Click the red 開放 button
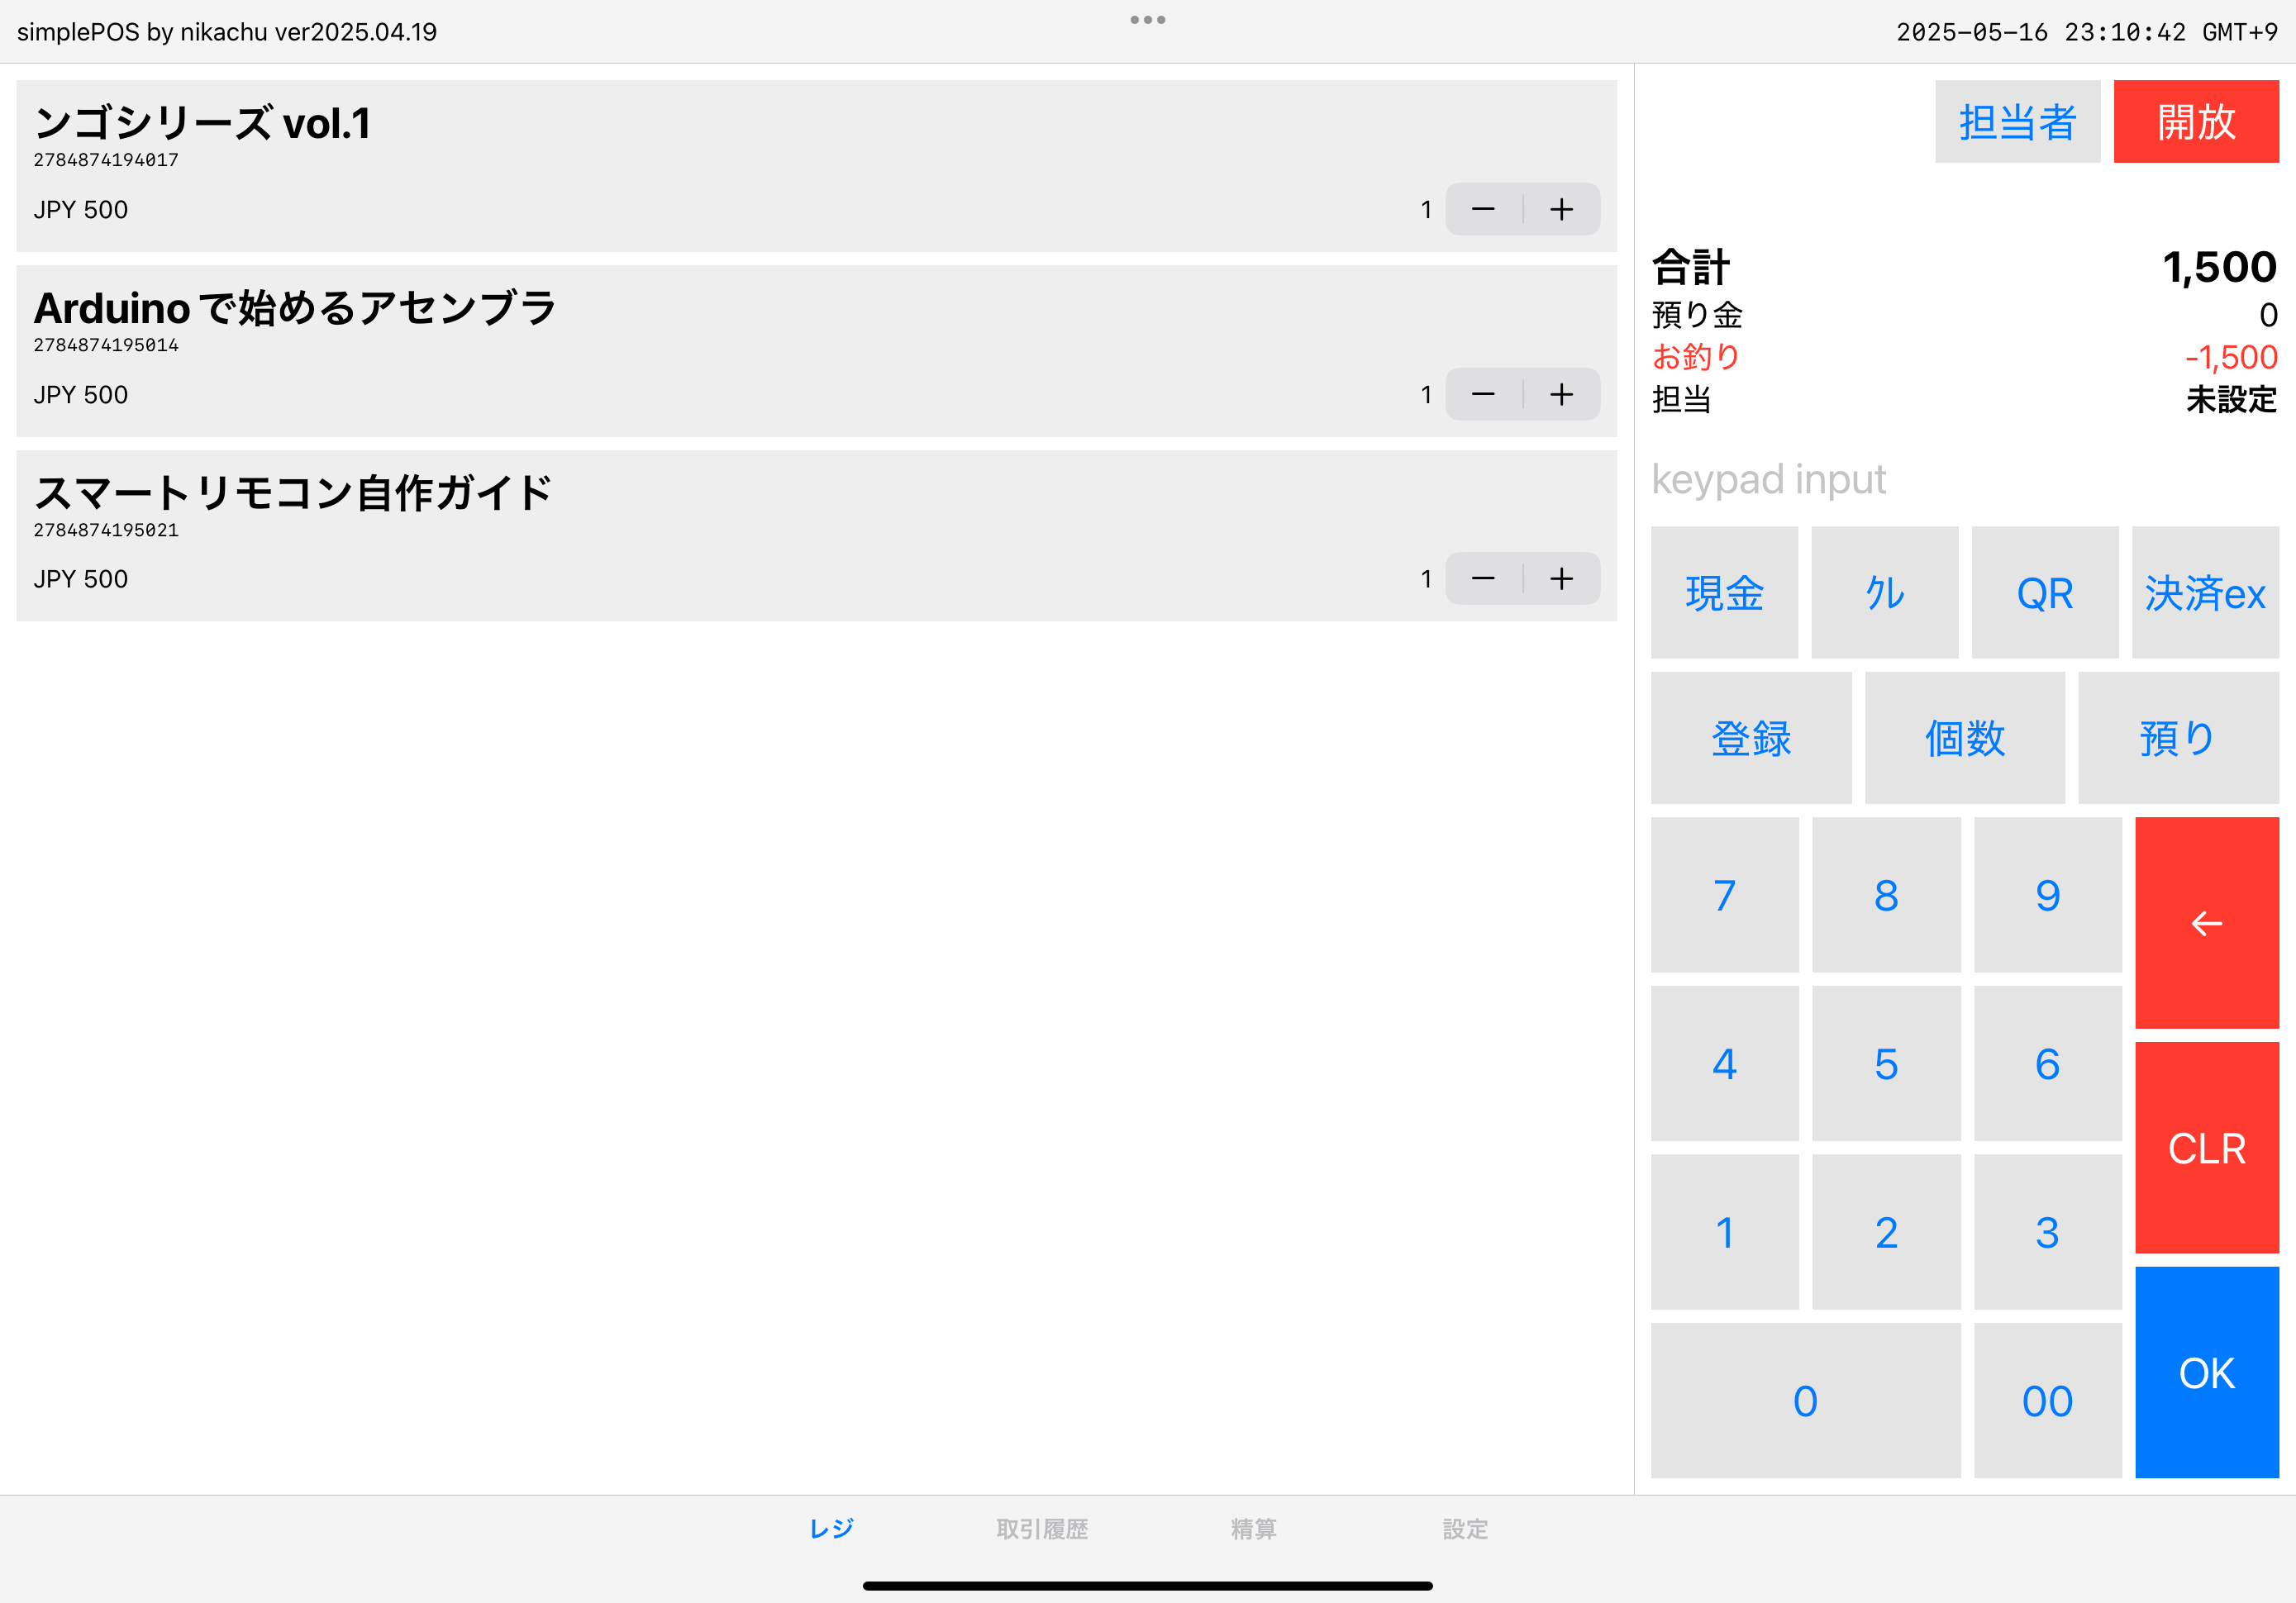2296x1603 pixels. [x=2196, y=121]
